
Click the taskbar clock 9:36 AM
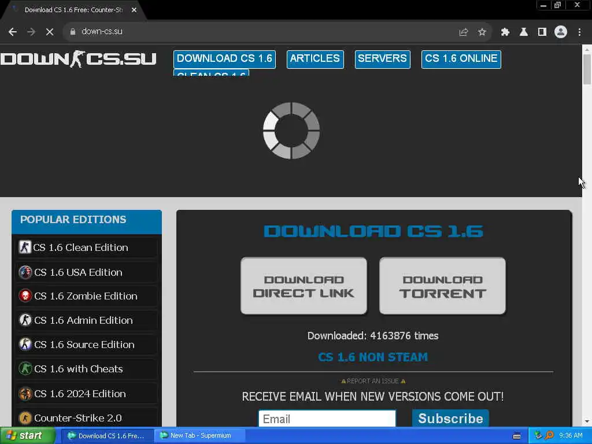[571, 436]
